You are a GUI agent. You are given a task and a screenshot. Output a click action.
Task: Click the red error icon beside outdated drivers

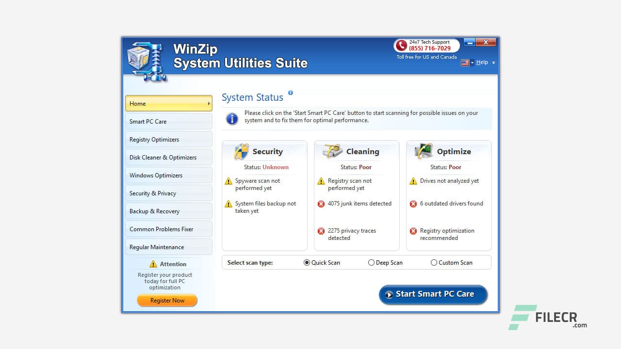pos(414,204)
